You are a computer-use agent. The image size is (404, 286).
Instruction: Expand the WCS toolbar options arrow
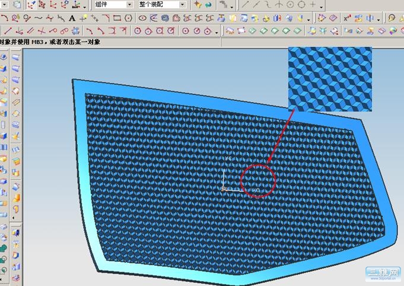[x=84, y=7]
